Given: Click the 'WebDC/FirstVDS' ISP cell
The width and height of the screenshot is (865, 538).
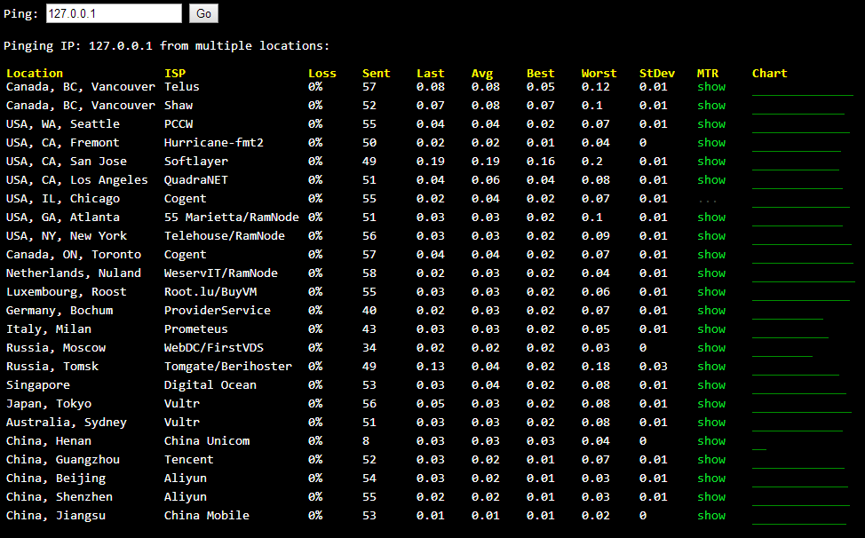Looking at the screenshot, I should 214,348.
